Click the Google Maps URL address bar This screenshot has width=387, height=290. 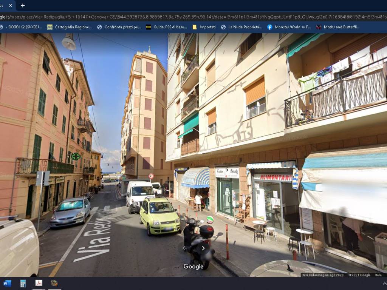[x=189, y=17]
